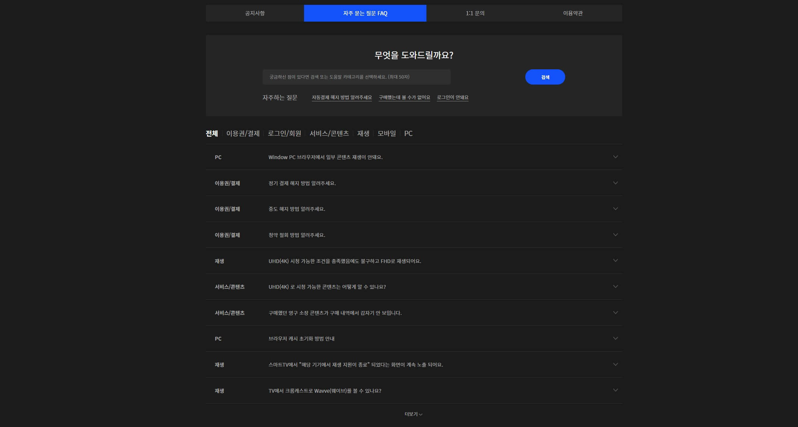
Task: Expand the UHD(4K) FHD 재생 FAQ
Action: tap(413, 261)
